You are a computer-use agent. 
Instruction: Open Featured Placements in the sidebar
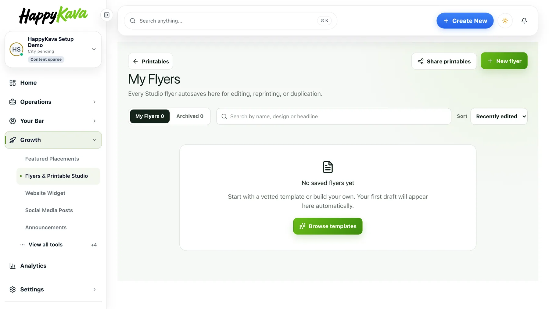pyautogui.click(x=52, y=159)
